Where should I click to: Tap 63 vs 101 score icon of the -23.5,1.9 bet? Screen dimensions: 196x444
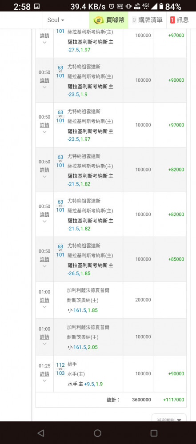(60, 71)
